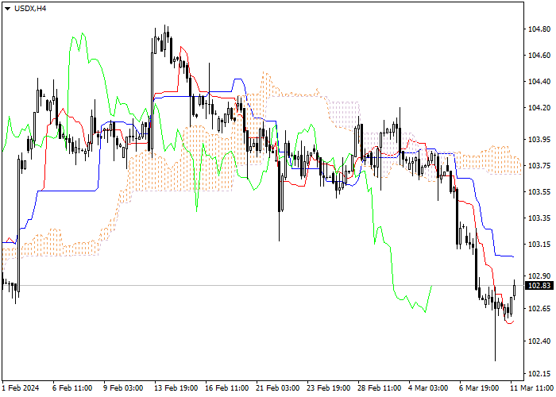This screenshot has height=397, width=556.
Task: Click the 104.40 price axis label
Action: [539, 82]
